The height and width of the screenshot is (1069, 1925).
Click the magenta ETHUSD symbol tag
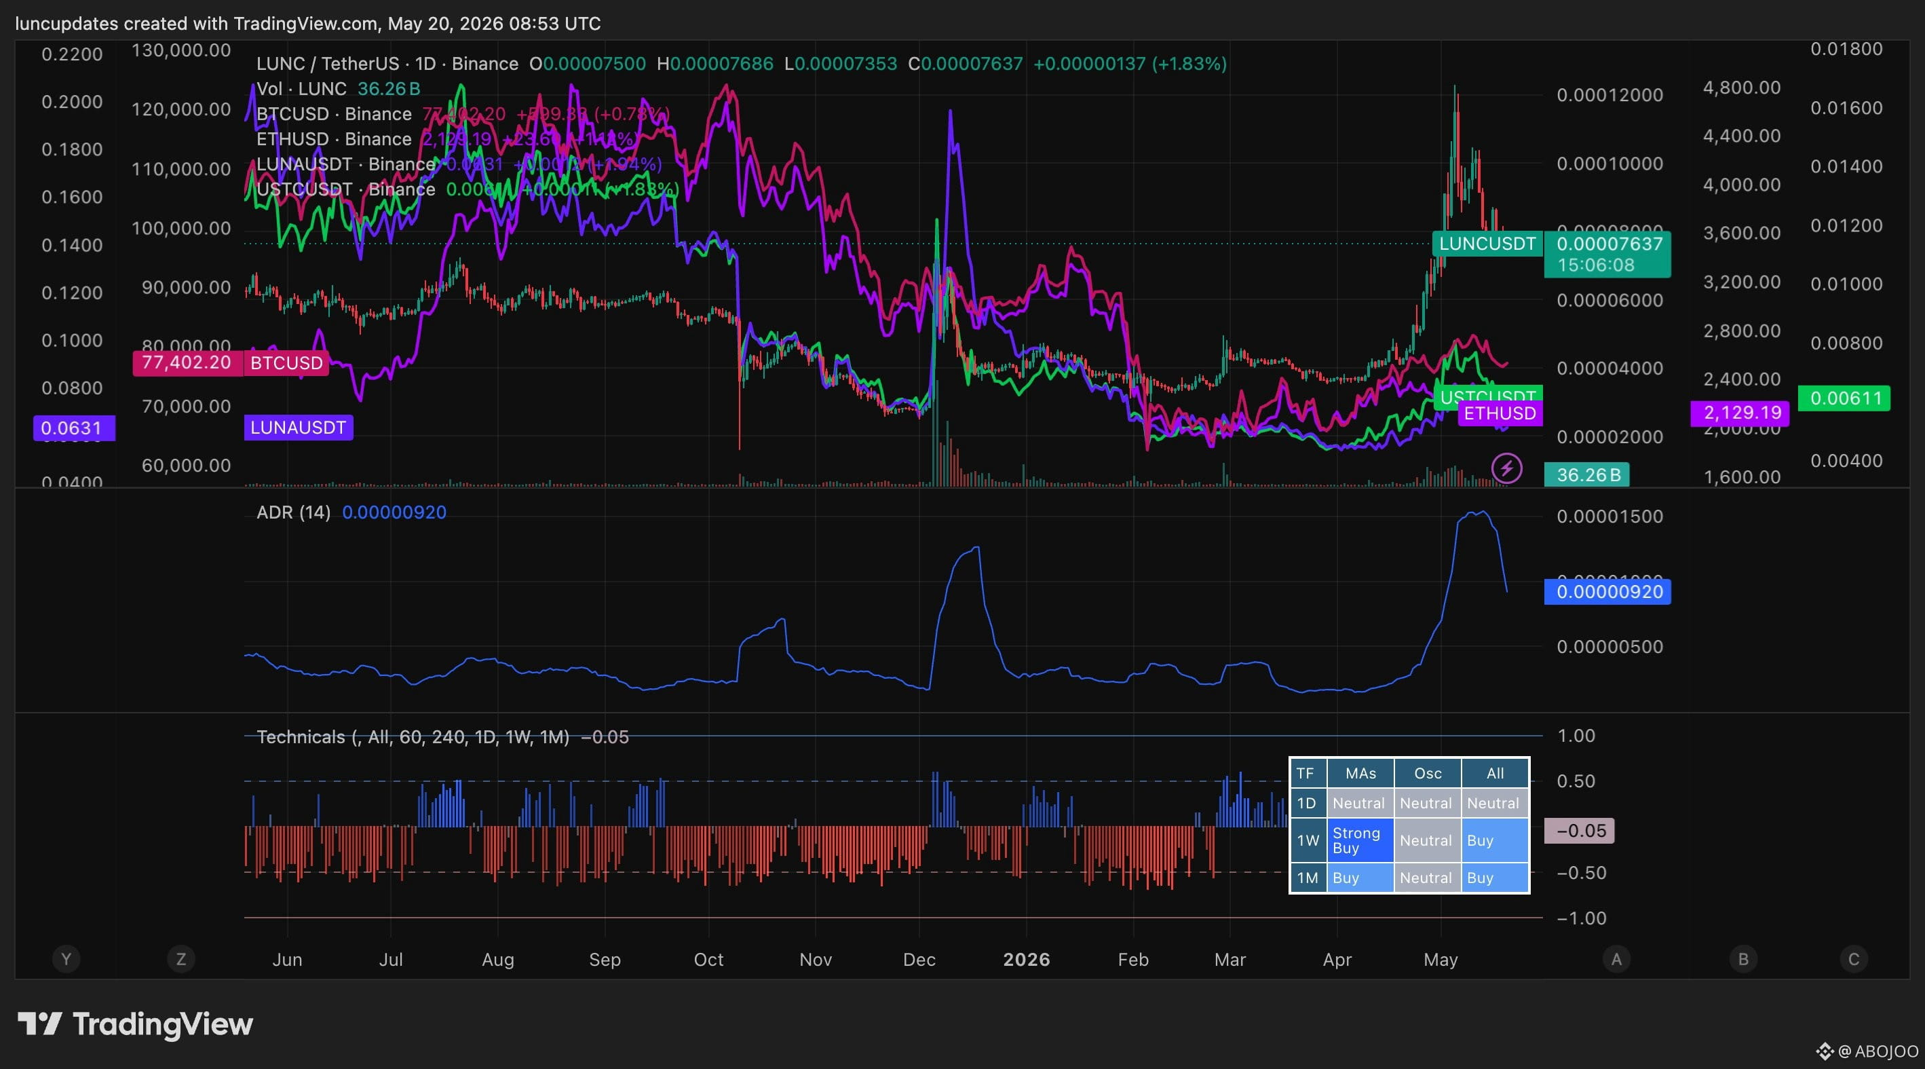point(1500,413)
